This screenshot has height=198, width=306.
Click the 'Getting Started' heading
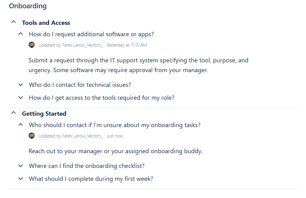point(44,113)
